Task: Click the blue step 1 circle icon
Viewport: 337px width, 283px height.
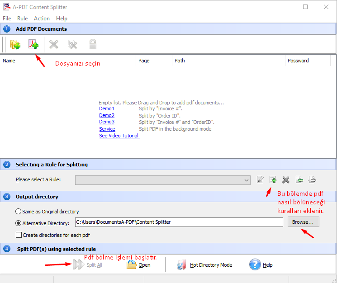Action: 7,29
